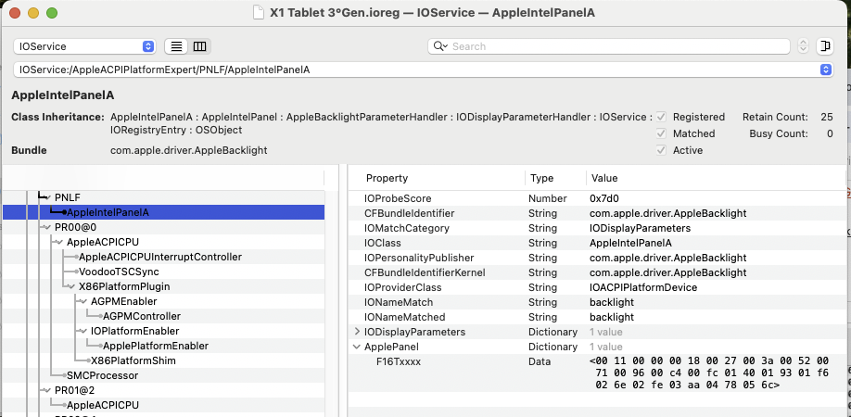Select the IONameMatch property row
The height and width of the screenshot is (417, 851).
597,302
